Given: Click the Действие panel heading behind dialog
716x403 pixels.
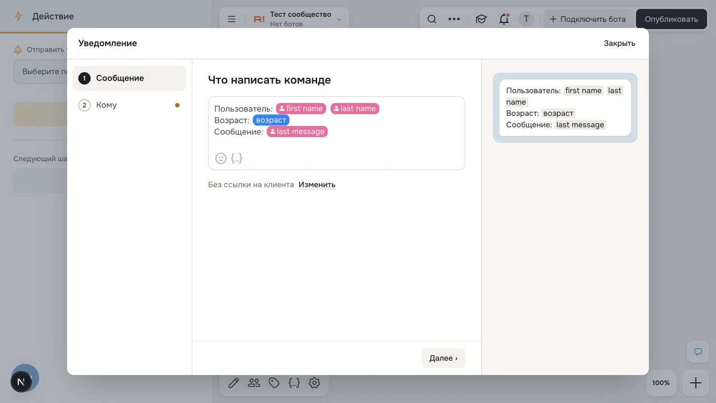Looking at the screenshot, I should 53,16.
